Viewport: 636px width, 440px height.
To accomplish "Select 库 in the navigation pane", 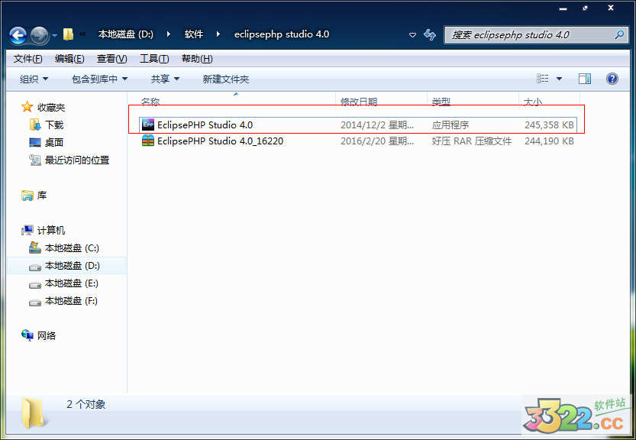I will point(42,196).
